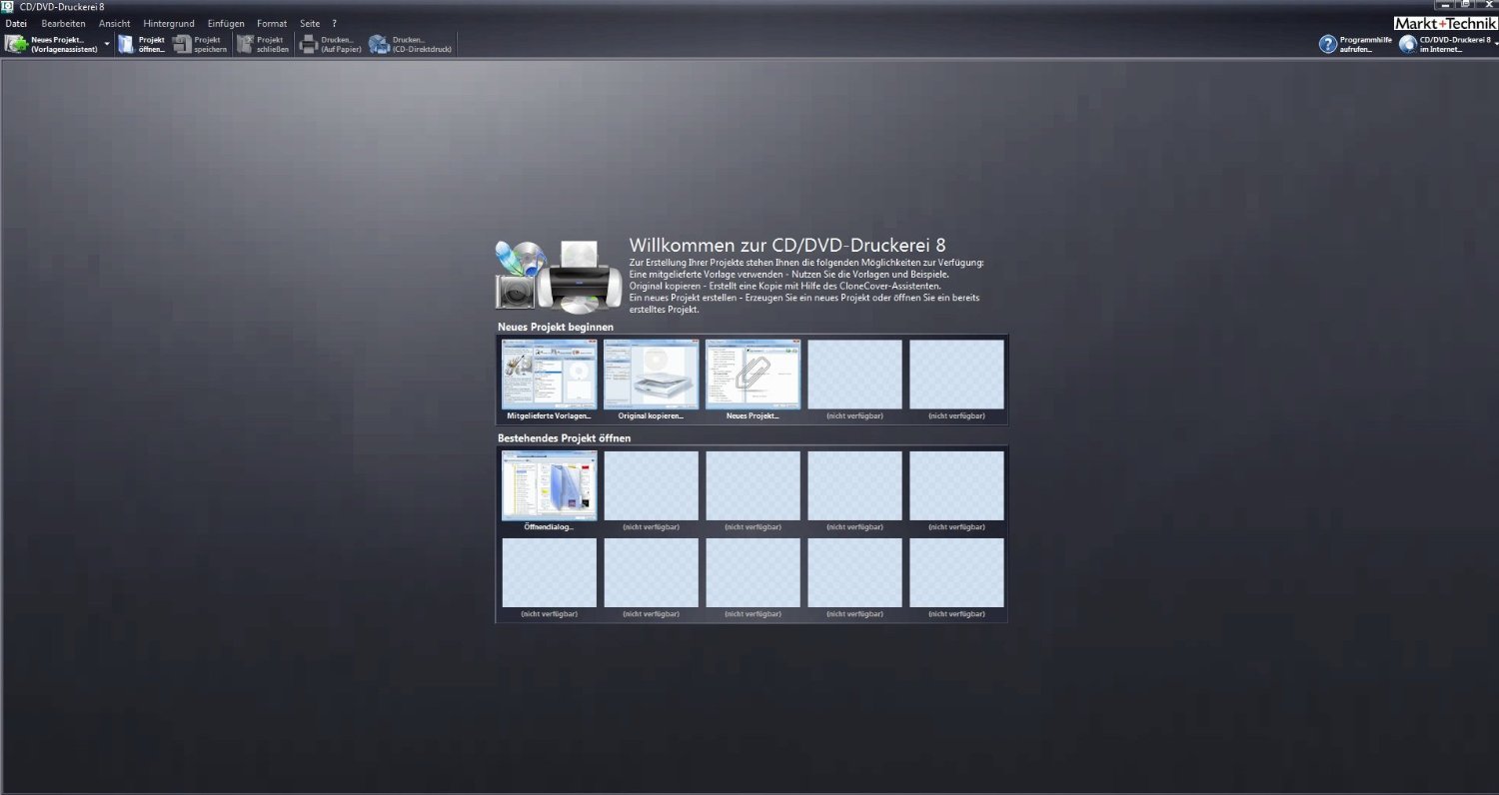Open the dropdown arrow beside Neues Projekt
This screenshot has height=795, width=1499.
[x=107, y=44]
